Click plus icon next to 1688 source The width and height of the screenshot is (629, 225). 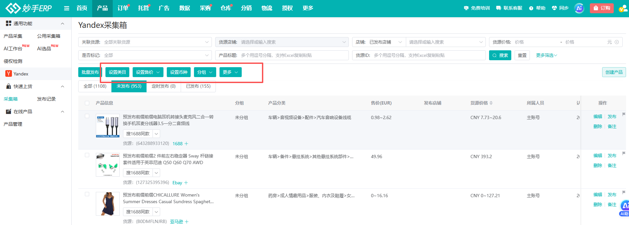pyautogui.click(x=186, y=144)
